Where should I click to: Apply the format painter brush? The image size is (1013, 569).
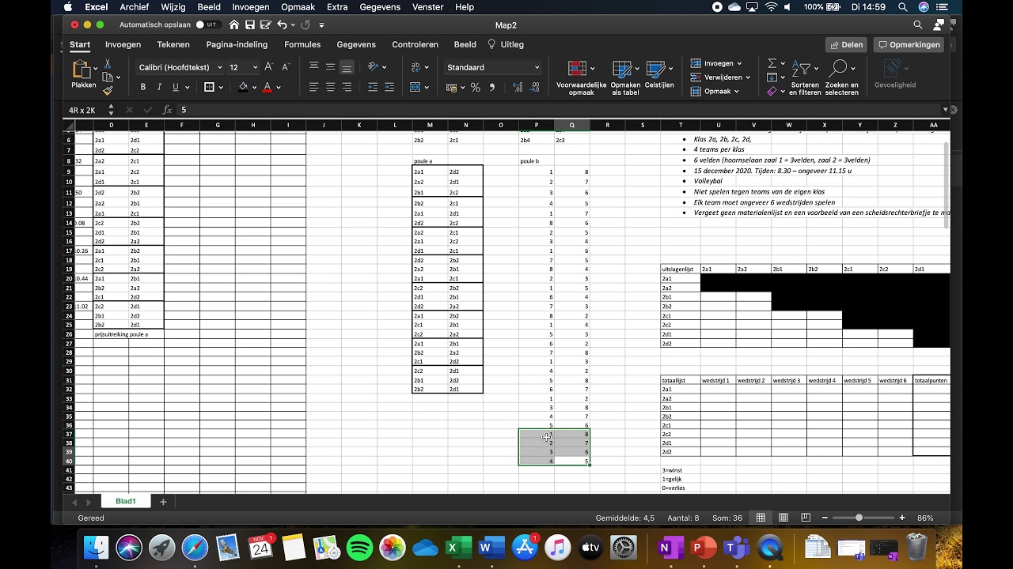pyautogui.click(x=108, y=91)
